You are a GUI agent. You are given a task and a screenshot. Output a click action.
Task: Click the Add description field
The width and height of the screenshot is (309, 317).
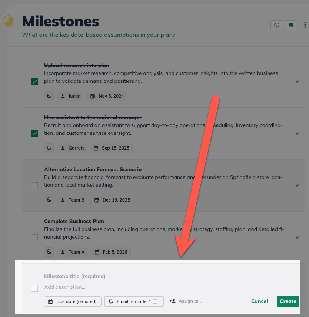[111, 287]
